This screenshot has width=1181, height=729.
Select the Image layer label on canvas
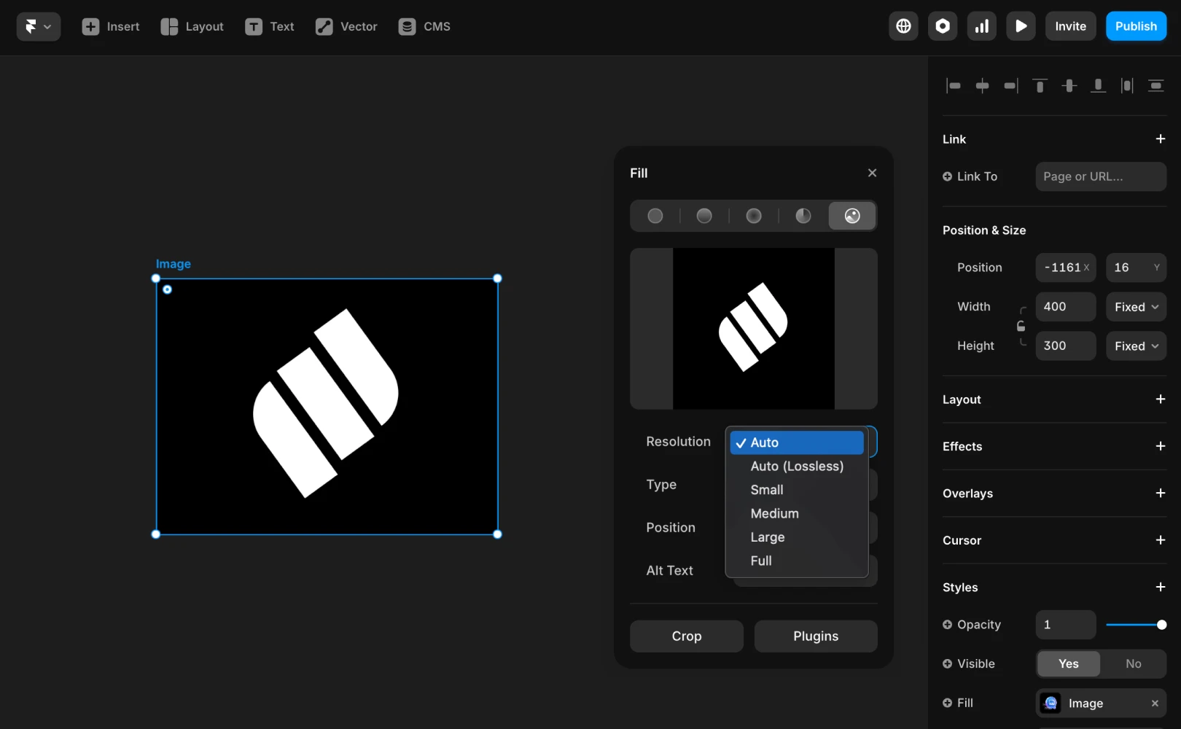[x=174, y=264]
